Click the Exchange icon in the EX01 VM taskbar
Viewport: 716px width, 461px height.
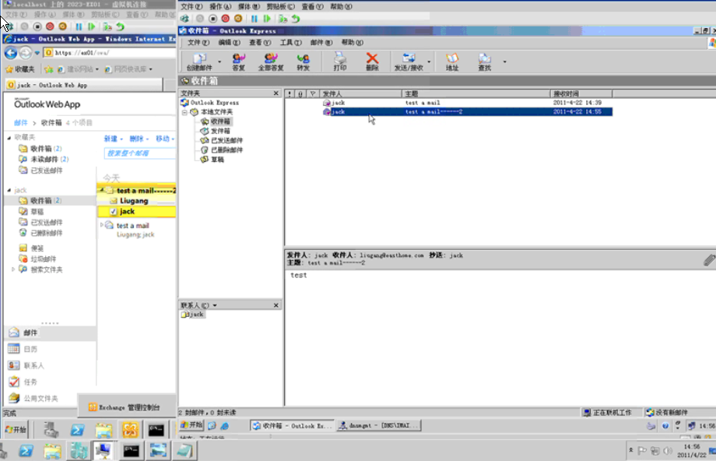tap(130, 430)
